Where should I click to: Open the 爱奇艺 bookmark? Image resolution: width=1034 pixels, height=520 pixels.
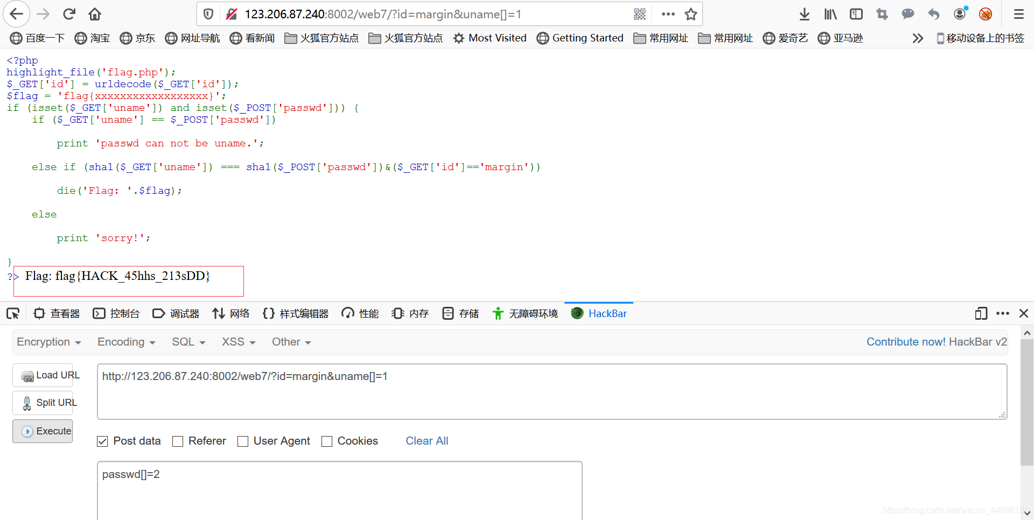coord(786,38)
